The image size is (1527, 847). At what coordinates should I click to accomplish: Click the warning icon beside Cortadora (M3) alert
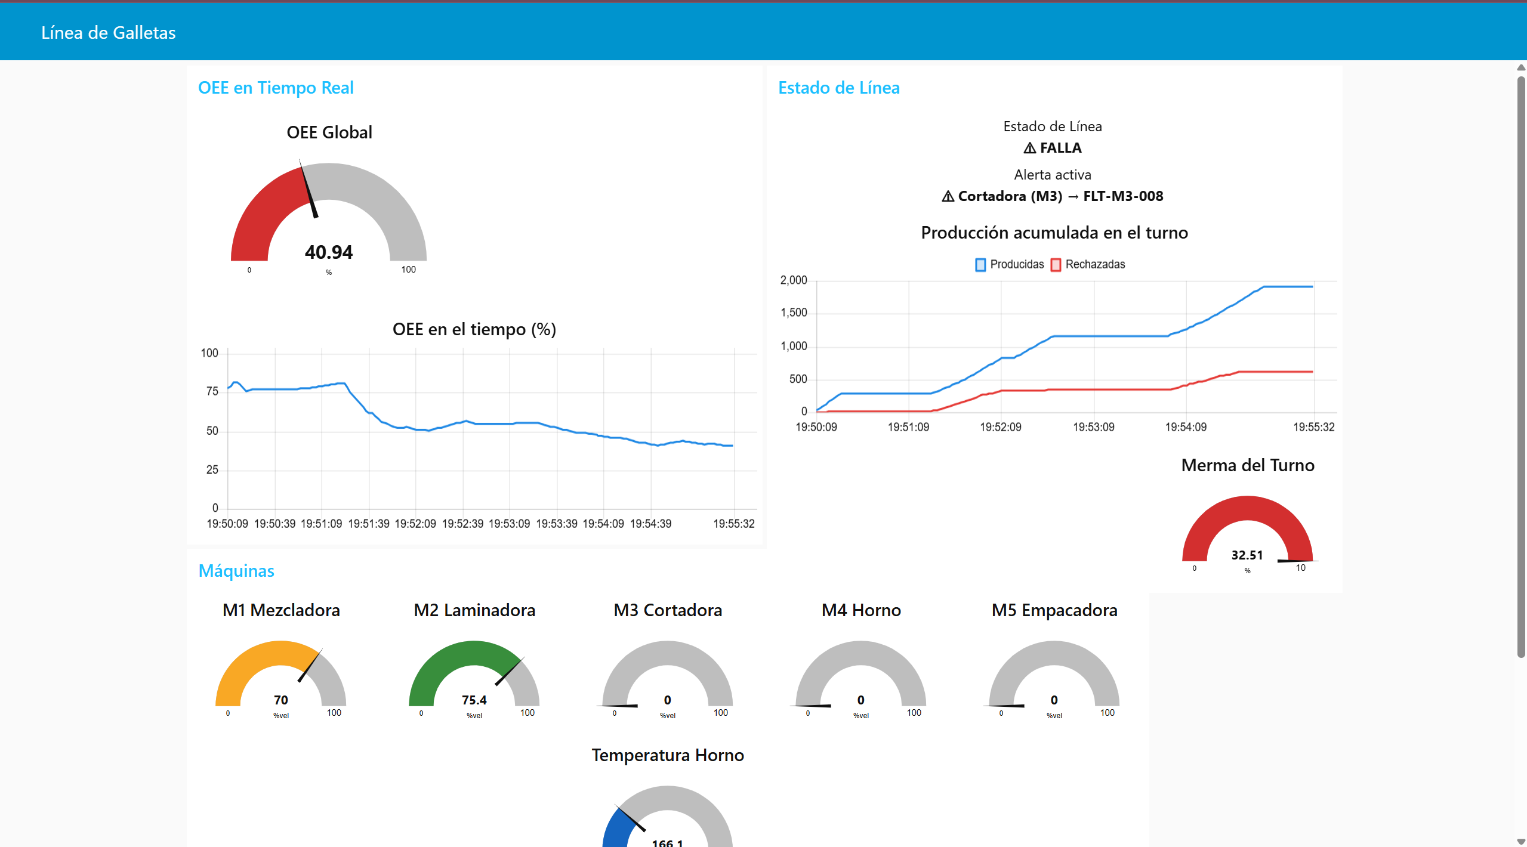pos(948,196)
